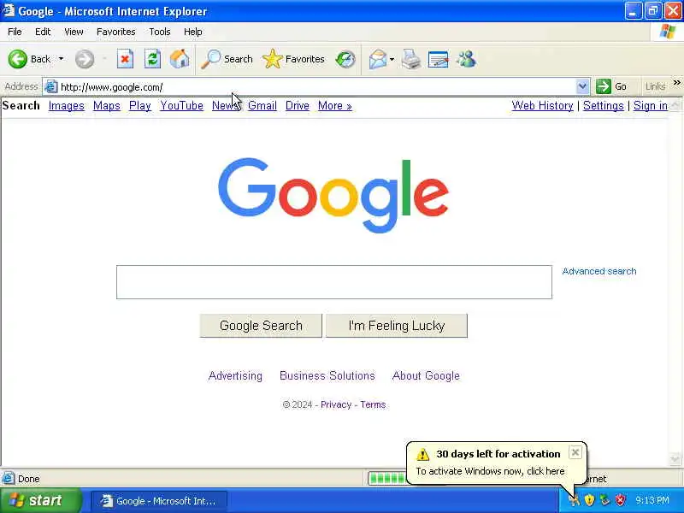This screenshot has width=684, height=513.
Task: Open the Edit menu
Action: 43,32
